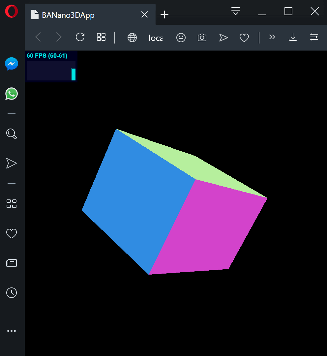Save page to bookmarks with the heart icon
The width and height of the screenshot is (327, 356).
(244, 38)
